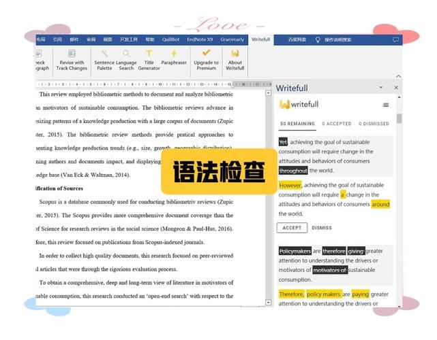The width and height of the screenshot is (437, 340).
Task: Select the original 'Yet achieving the goal' card
Action: (x=335, y=156)
